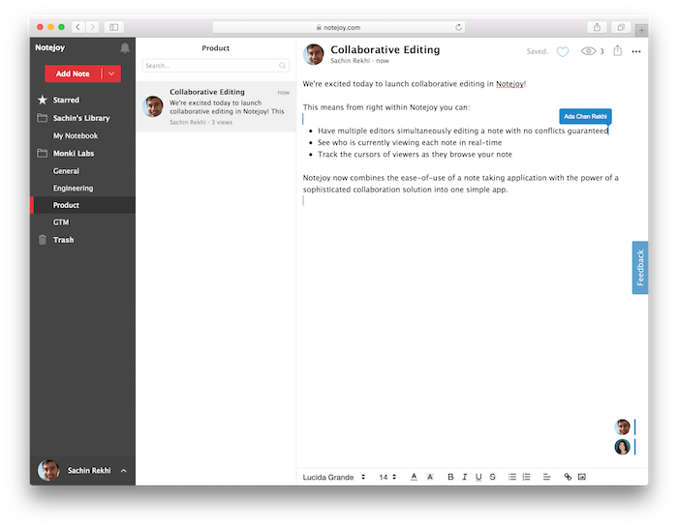Click the notifications bell icon
This screenshot has height=528, width=678.
(124, 47)
